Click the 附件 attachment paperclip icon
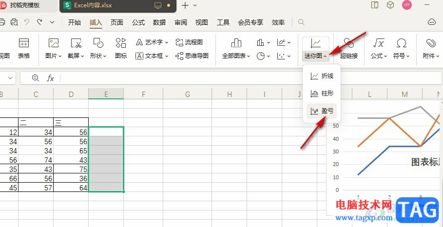The image size is (443, 227). coord(431,43)
